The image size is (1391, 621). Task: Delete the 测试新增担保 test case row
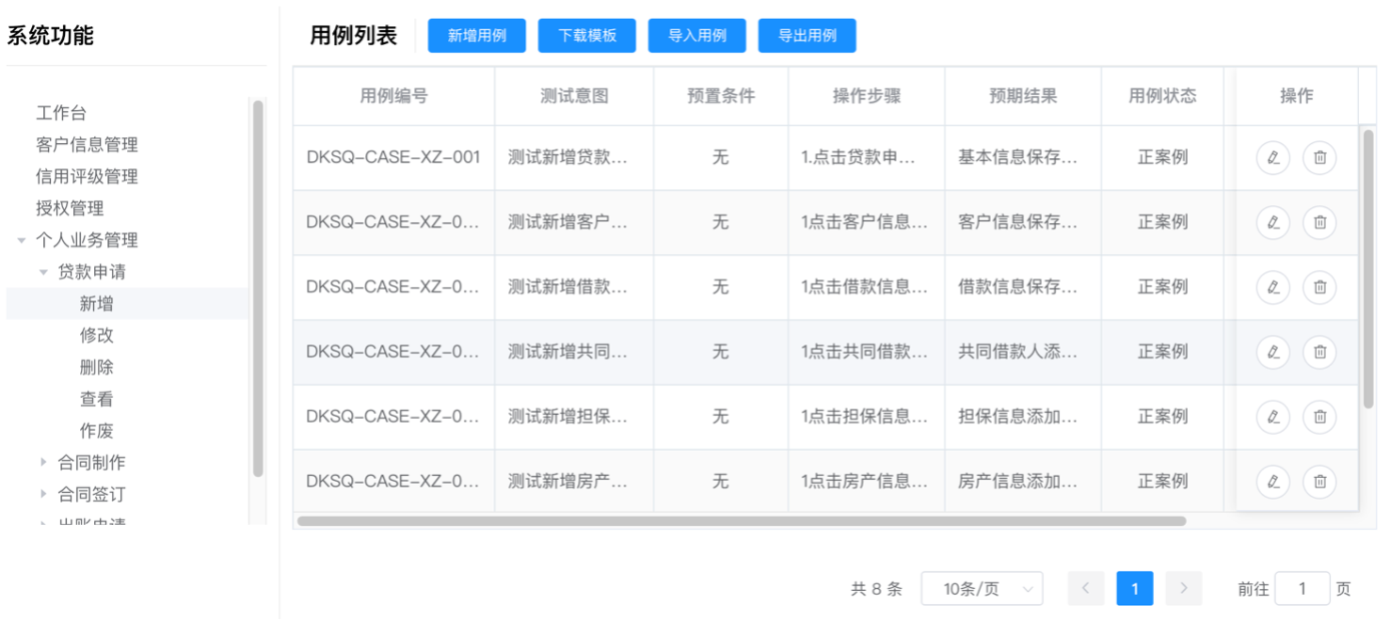1319,417
